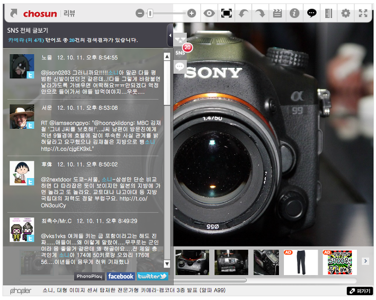Click the 소니 keyword in the @2nextdoor post
376x300 pixels.
point(107,180)
